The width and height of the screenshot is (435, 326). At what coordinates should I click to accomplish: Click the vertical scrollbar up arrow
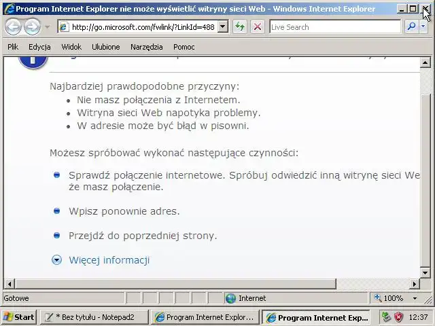pos(425,62)
